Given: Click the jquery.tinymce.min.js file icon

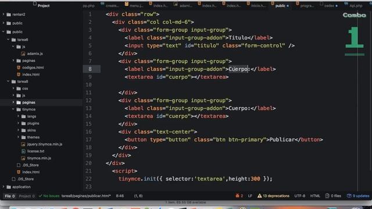Looking at the screenshot, I should tap(23, 145).
